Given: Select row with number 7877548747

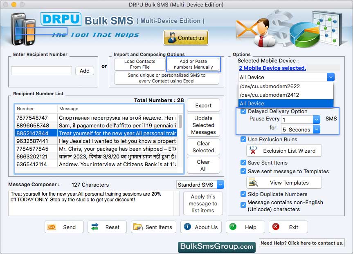Looking at the screenshot, I should click(97, 118).
